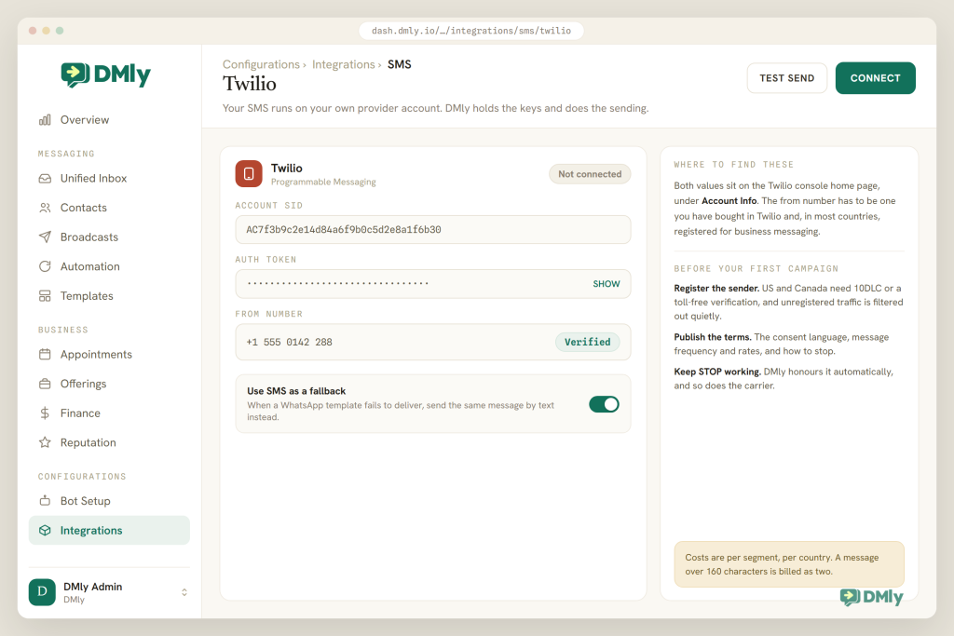Select Templates from the sidebar

tap(110, 296)
